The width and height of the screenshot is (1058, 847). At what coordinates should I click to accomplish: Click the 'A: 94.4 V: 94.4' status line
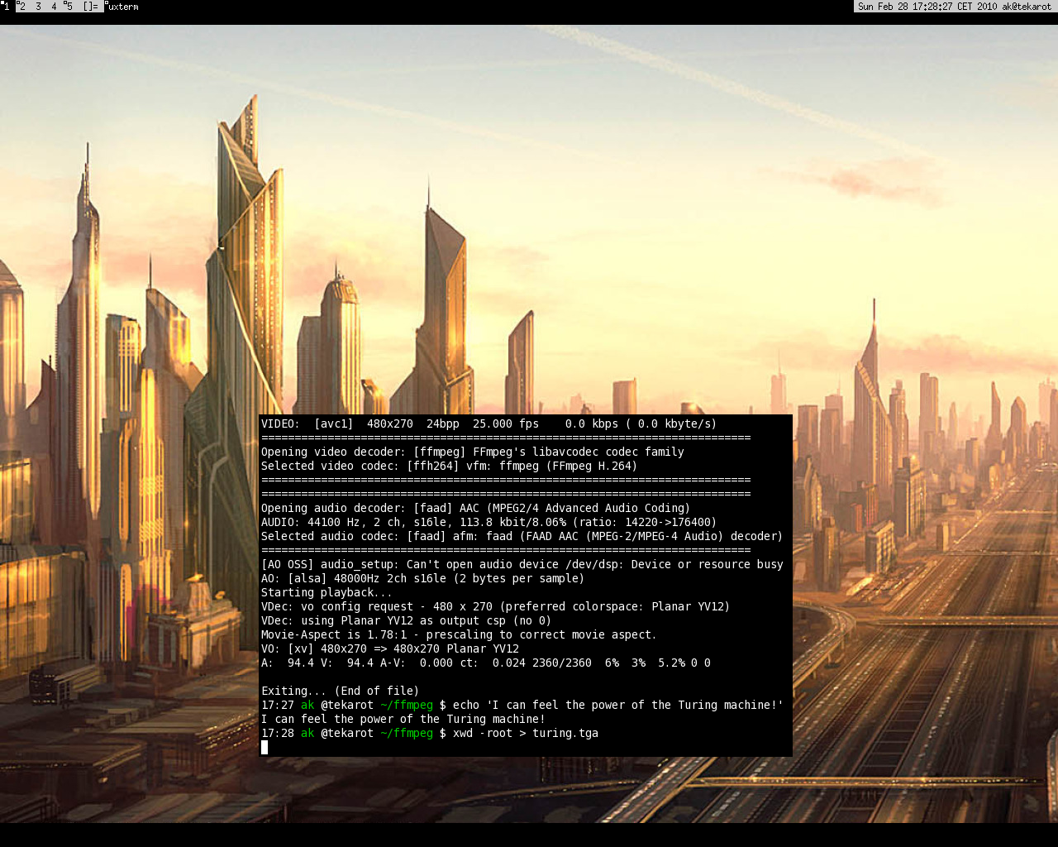pos(486,663)
